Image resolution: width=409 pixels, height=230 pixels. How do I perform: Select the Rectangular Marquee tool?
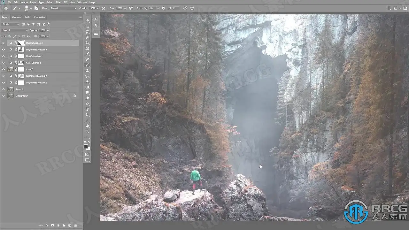[87, 26]
